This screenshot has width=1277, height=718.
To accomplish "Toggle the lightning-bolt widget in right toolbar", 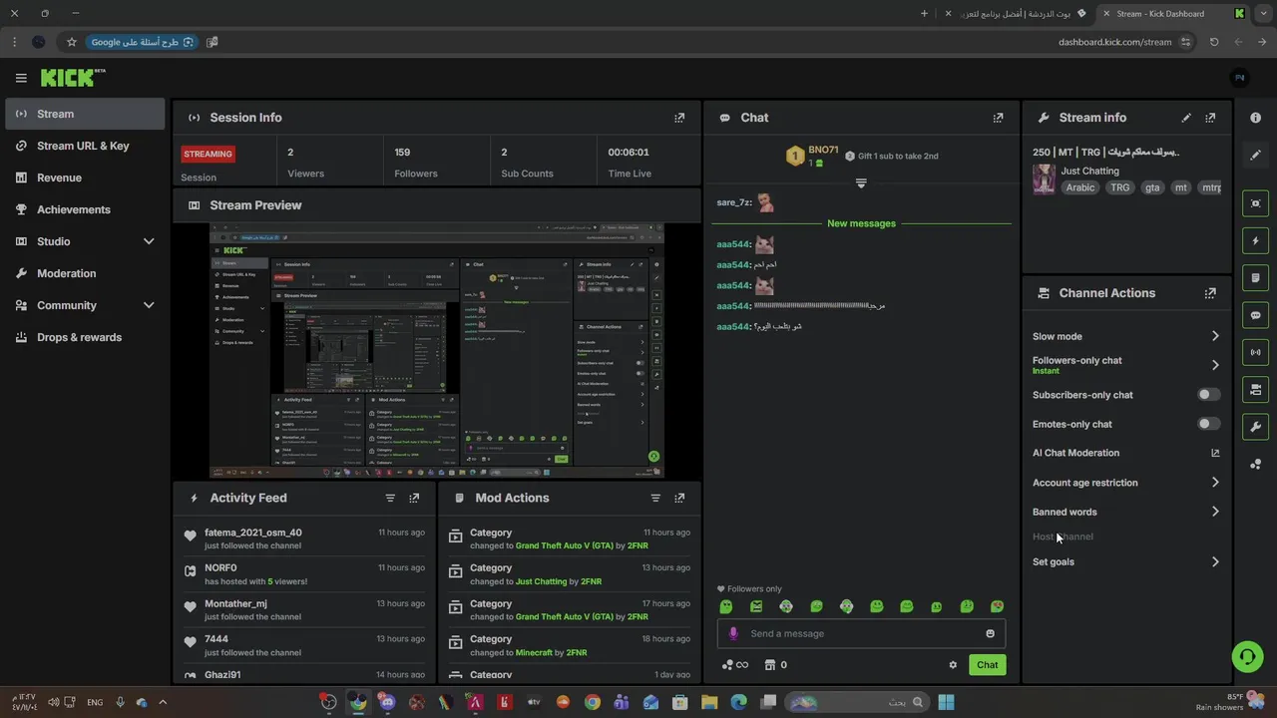I will (x=1255, y=240).
